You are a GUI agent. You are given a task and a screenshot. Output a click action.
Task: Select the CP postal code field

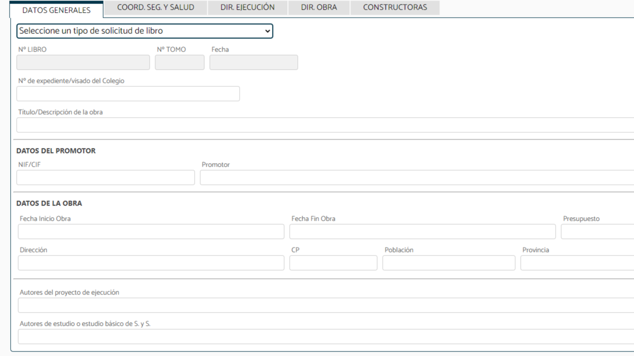point(333,263)
